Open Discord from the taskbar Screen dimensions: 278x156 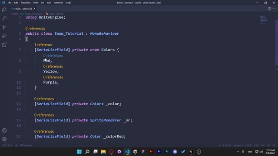tap(175, 152)
